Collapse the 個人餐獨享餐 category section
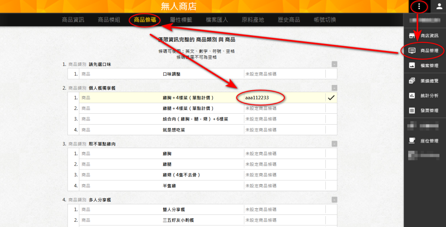The height and width of the screenshot is (227, 446). [334, 88]
